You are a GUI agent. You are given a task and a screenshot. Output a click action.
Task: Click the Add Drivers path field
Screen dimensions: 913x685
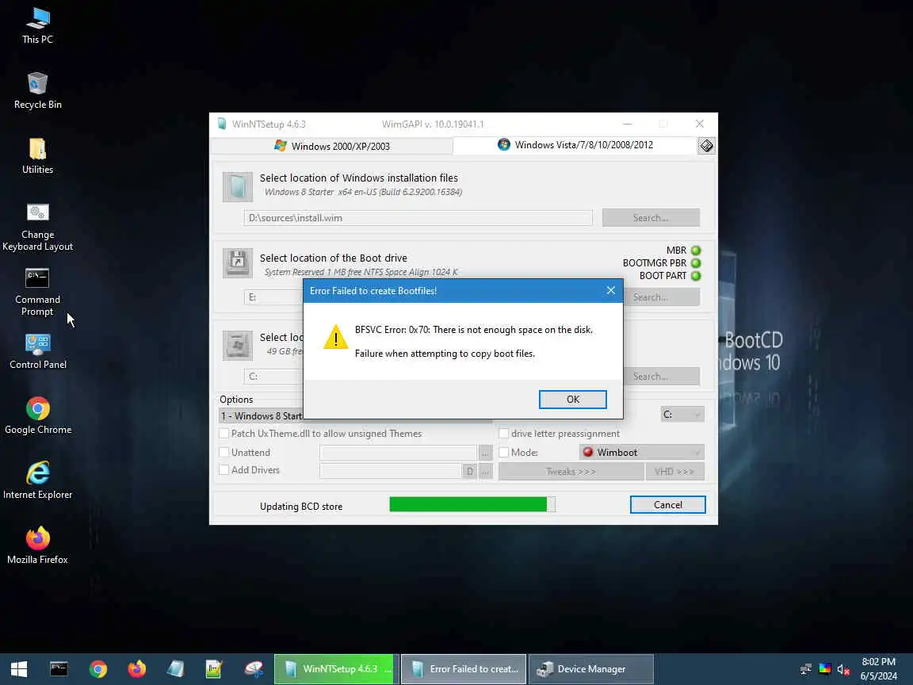[x=390, y=471]
